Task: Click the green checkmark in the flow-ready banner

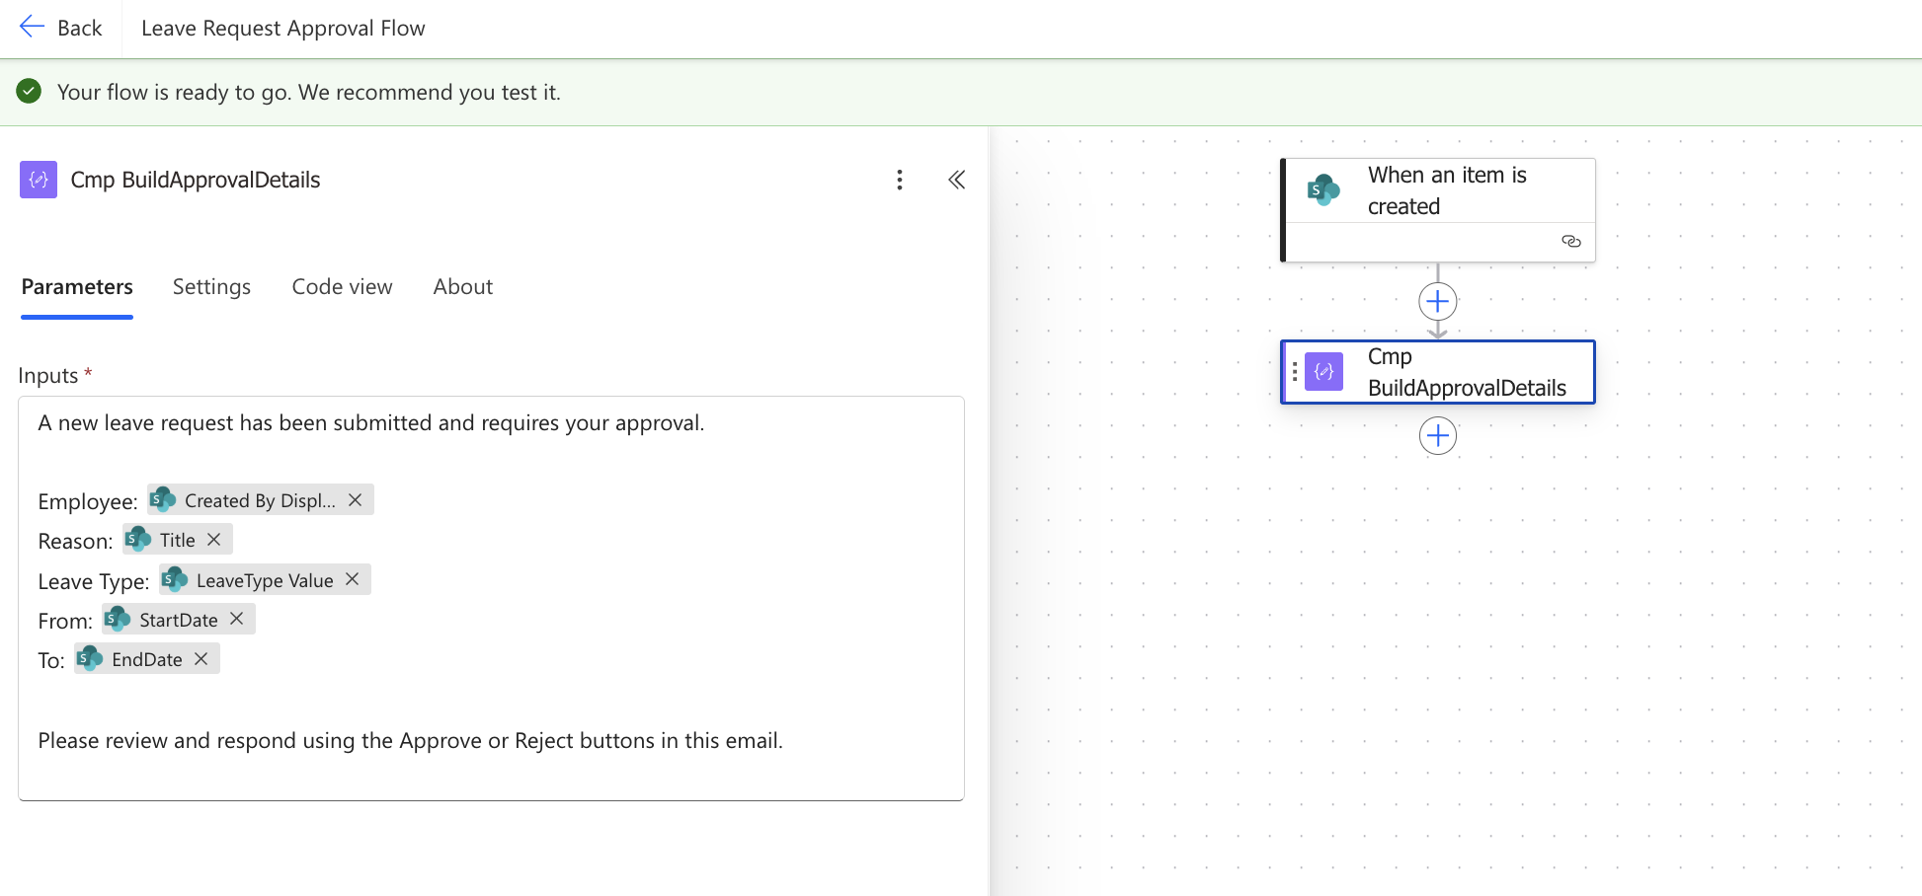Action: (29, 91)
